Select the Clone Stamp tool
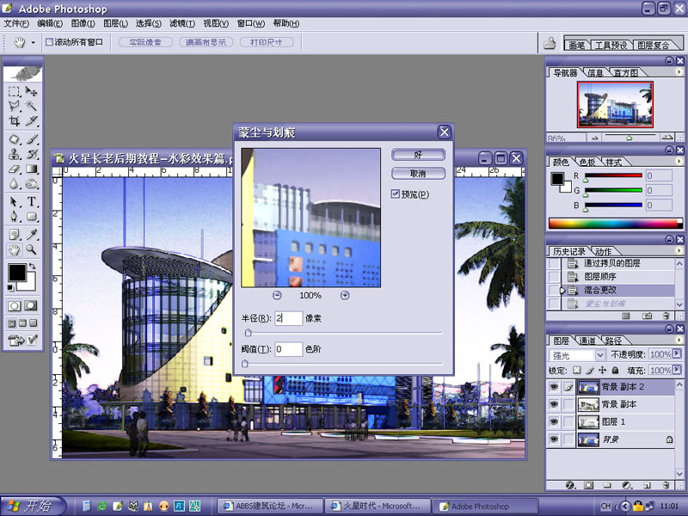 [14, 154]
